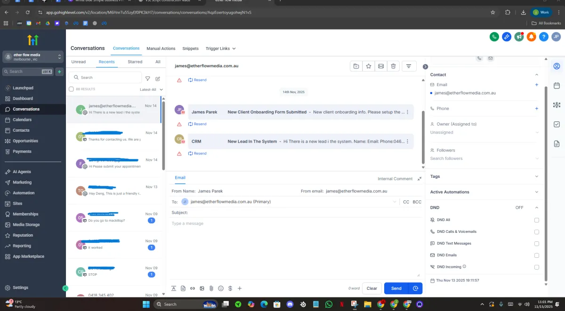Resend the New Lead In The System email
Image resolution: width=565 pixels, height=311 pixels.
pyautogui.click(x=197, y=153)
